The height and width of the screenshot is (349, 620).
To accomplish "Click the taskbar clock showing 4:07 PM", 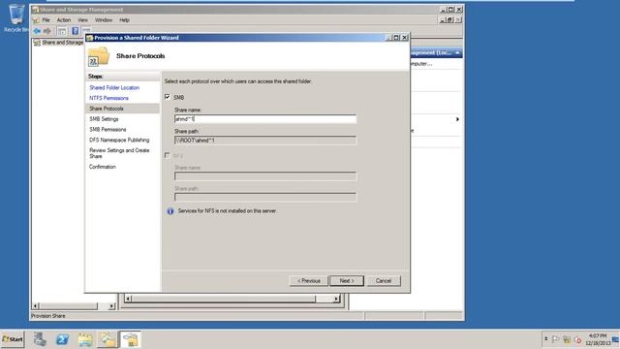I will tap(598, 339).
